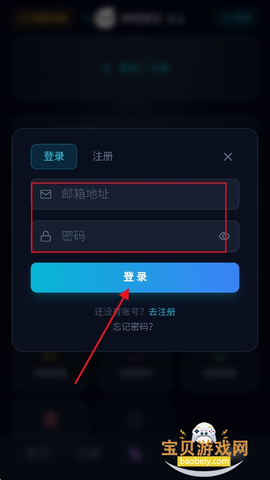The image size is (270, 480).
Task: Focus the 密码 input field
Action: 135,237
